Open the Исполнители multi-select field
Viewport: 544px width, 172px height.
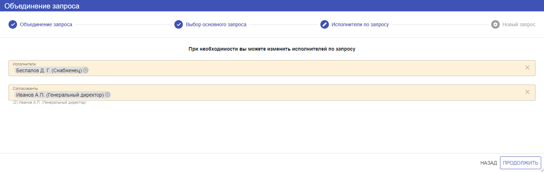[x=284, y=70]
